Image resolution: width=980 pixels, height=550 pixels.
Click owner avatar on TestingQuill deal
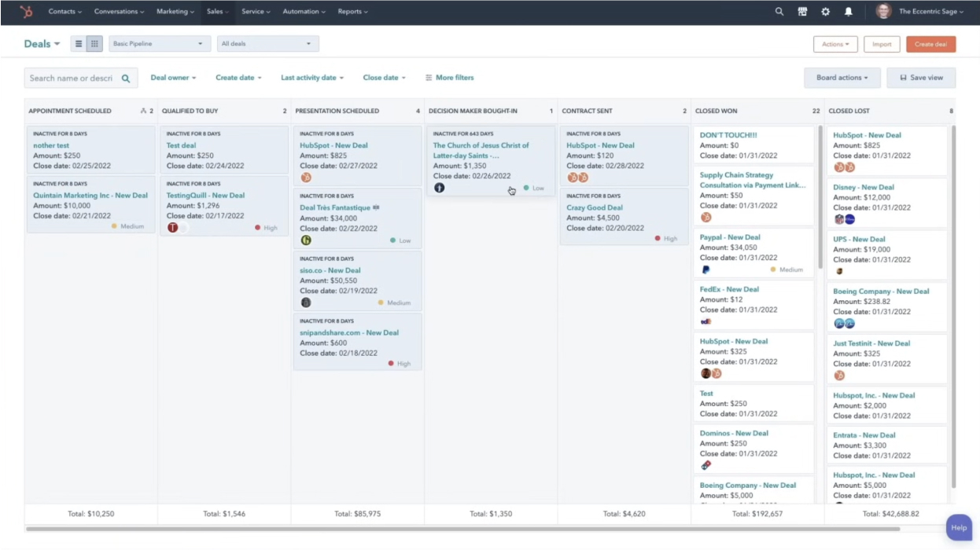173,228
